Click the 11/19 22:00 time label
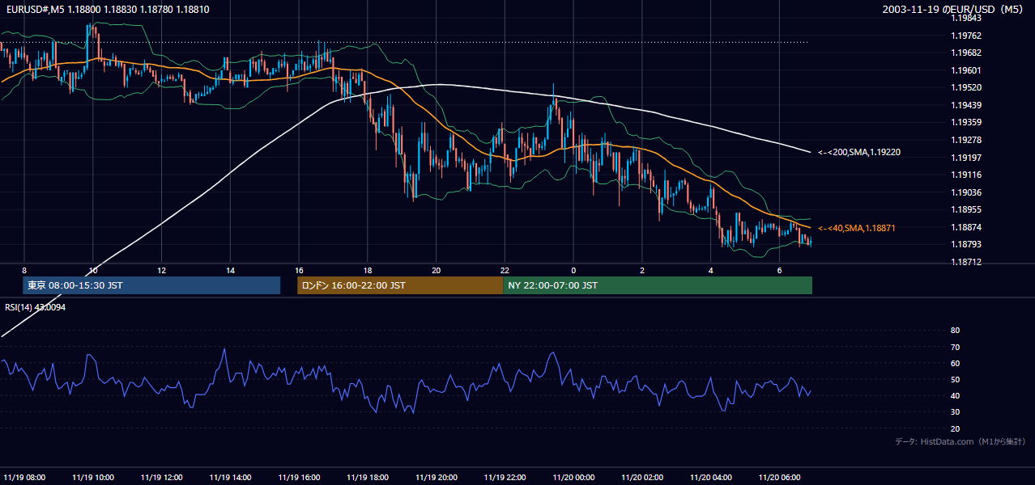Viewport: 1035px width, 485px height. 505,477
